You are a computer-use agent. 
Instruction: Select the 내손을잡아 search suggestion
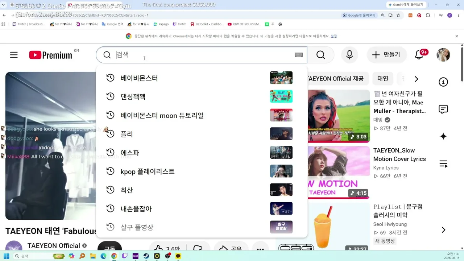click(202, 209)
